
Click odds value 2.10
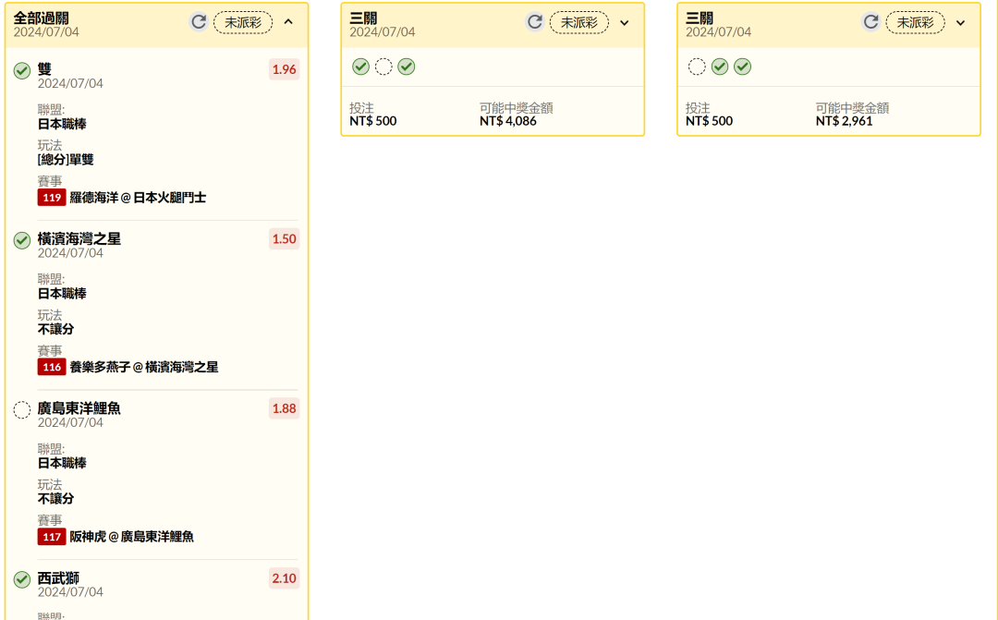284,578
